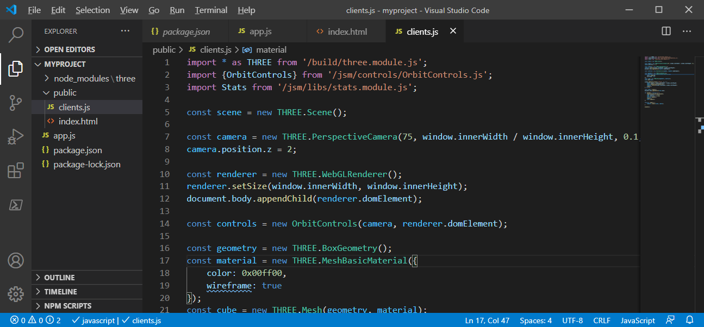Click JavaScript language mode in the status bar
The width and height of the screenshot is (704, 327).
coord(637,320)
